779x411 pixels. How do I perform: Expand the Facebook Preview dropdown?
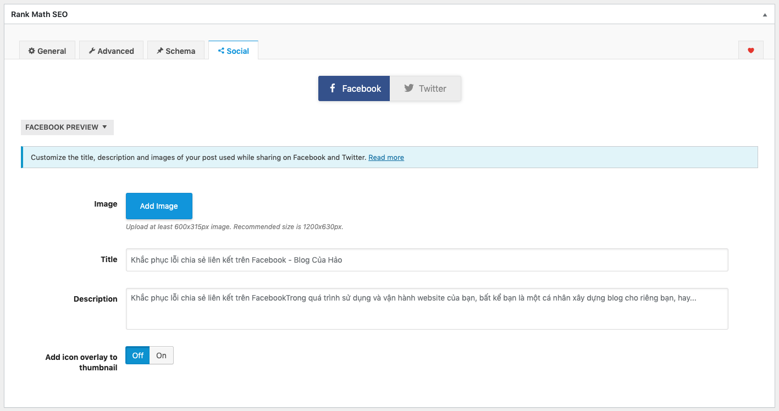coord(67,127)
